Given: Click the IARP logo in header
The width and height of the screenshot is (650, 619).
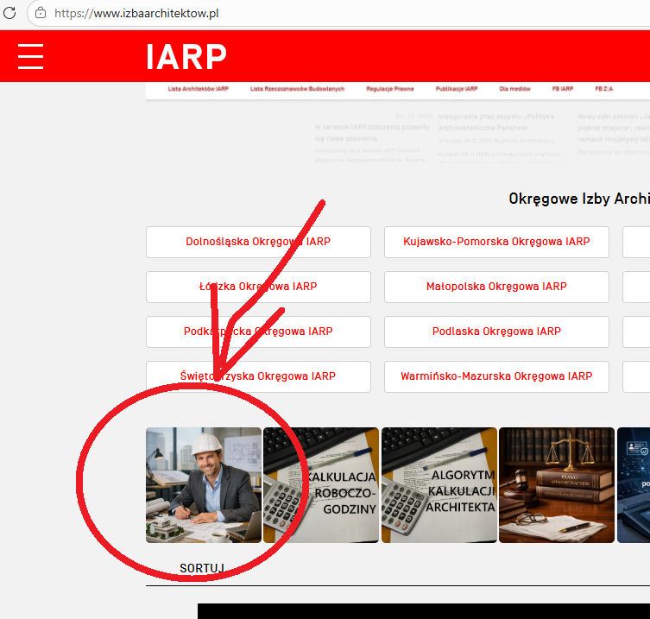Looking at the screenshot, I should click(x=186, y=57).
